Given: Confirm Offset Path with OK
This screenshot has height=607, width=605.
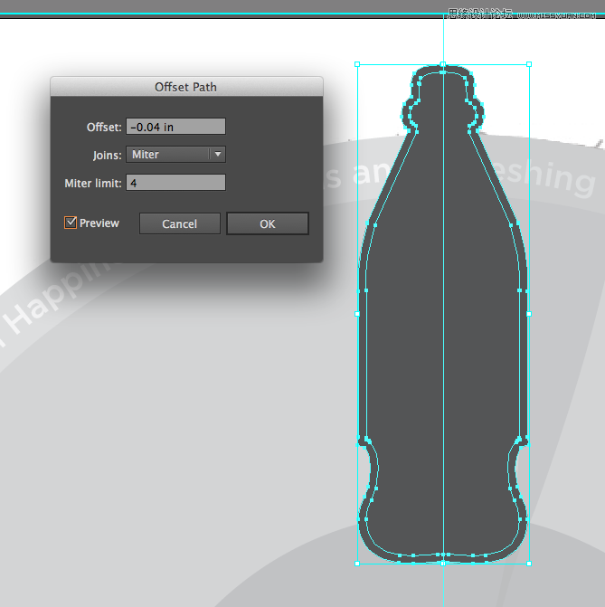Looking at the screenshot, I should point(268,223).
